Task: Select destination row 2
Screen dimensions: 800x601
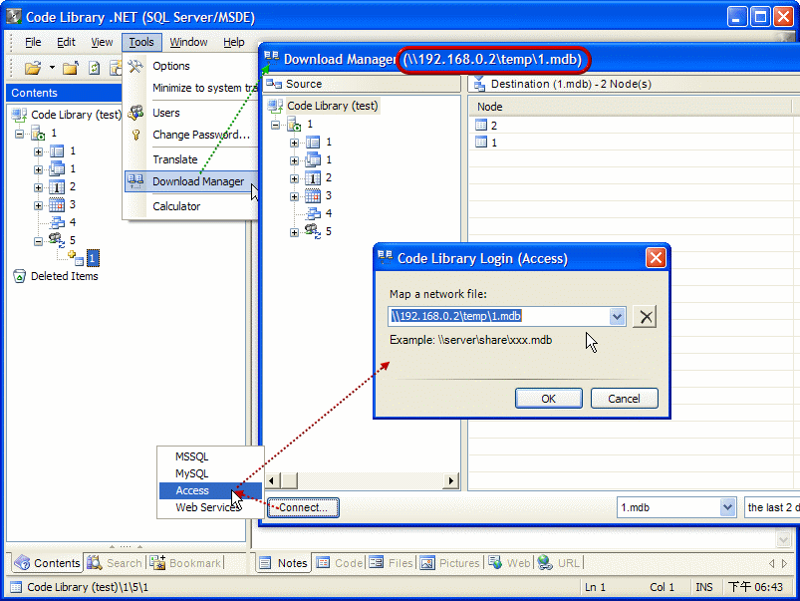Action: 493,126
